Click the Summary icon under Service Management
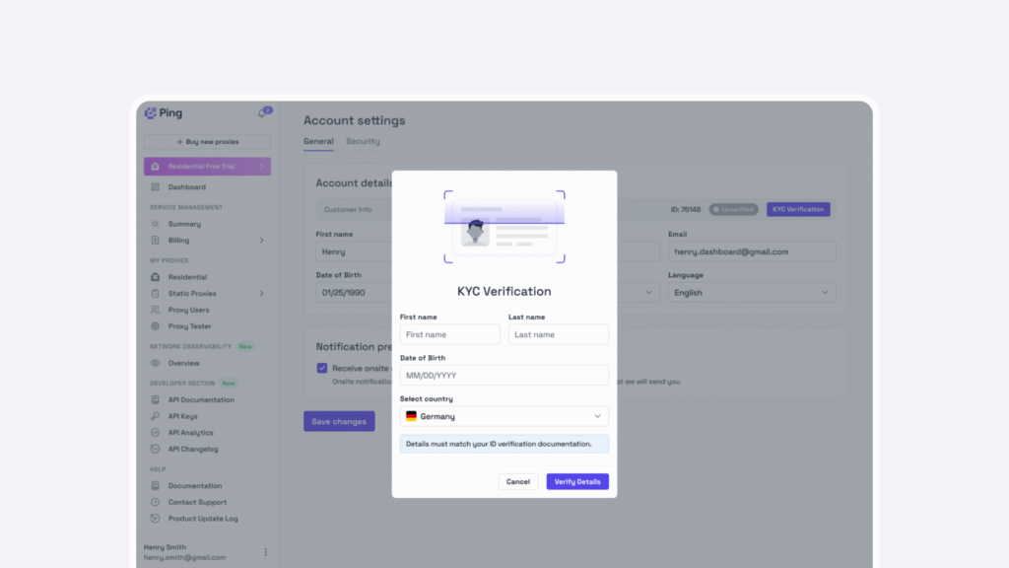The width and height of the screenshot is (1009, 568). [154, 224]
